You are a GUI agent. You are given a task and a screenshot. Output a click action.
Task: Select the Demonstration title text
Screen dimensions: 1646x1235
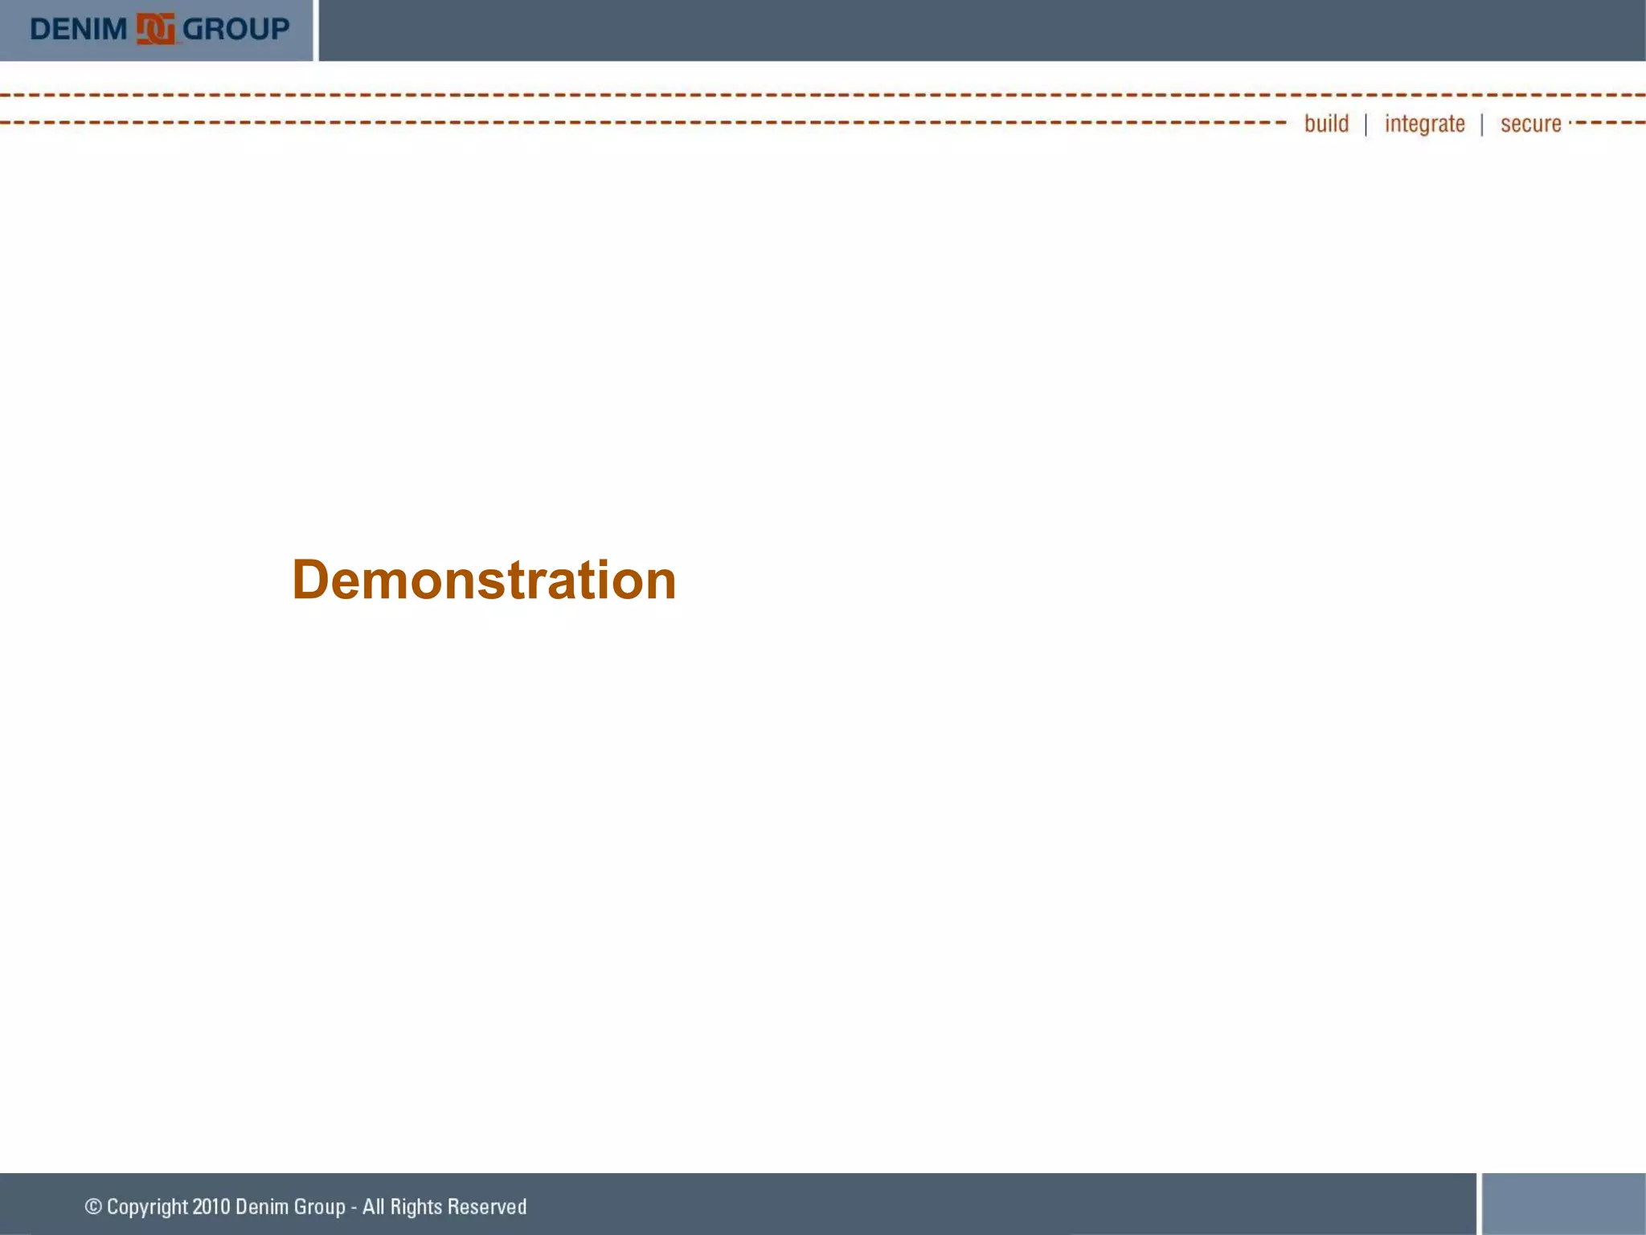pyautogui.click(x=484, y=580)
